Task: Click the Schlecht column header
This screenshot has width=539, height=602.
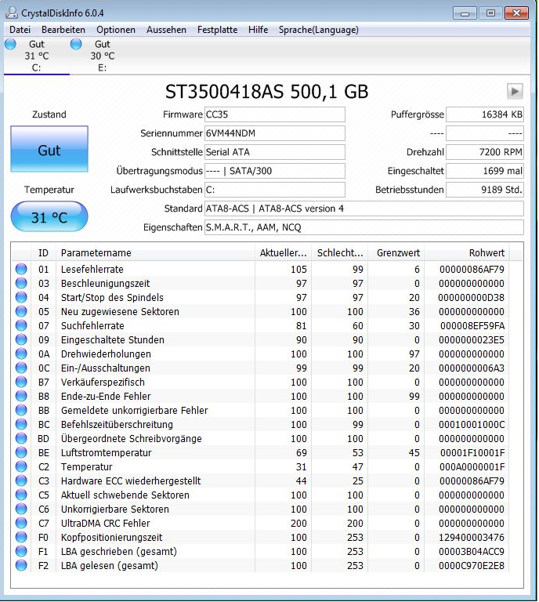Action: (x=339, y=253)
